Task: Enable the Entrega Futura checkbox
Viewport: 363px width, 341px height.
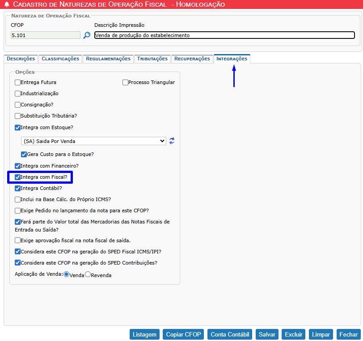Action: click(x=18, y=82)
